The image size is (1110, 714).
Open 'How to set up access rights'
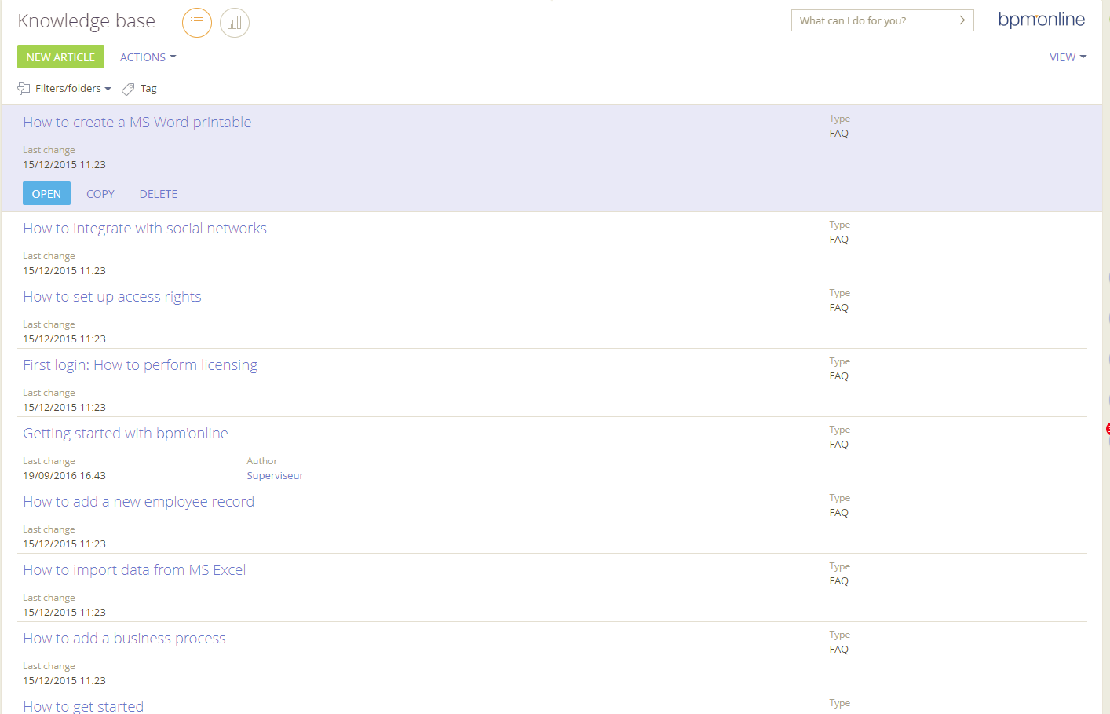click(112, 297)
